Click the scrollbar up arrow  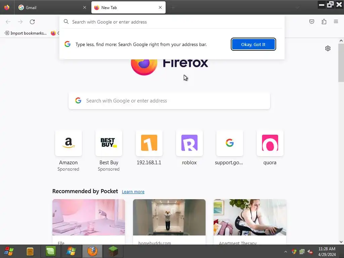pos(341,41)
